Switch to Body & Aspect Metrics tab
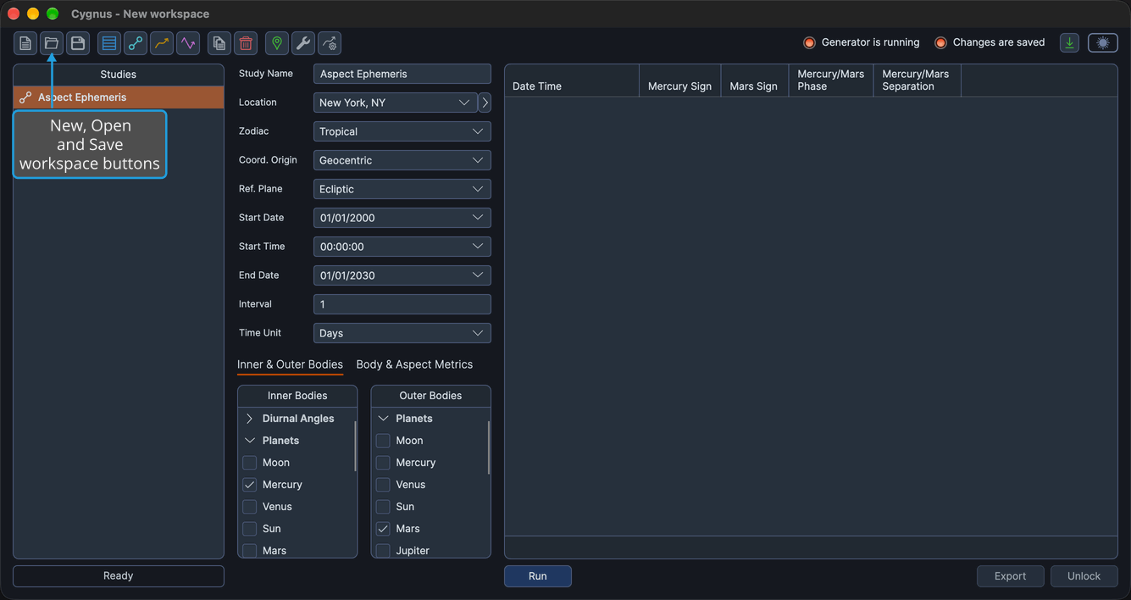The height and width of the screenshot is (600, 1131). (414, 364)
